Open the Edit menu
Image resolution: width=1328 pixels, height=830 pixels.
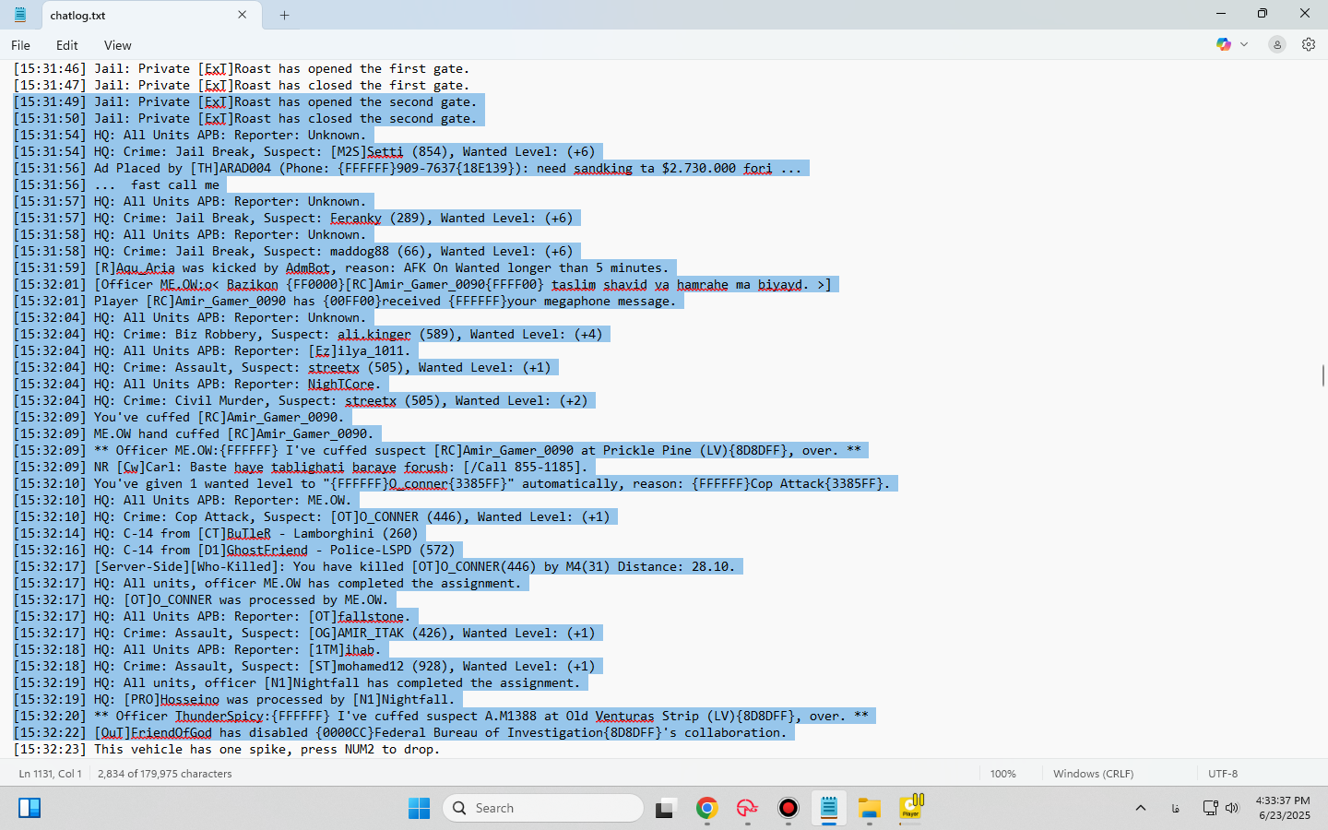pos(66,45)
